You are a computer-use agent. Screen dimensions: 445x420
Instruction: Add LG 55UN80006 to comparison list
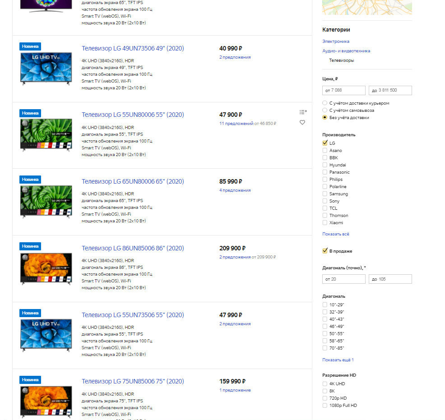(x=303, y=112)
